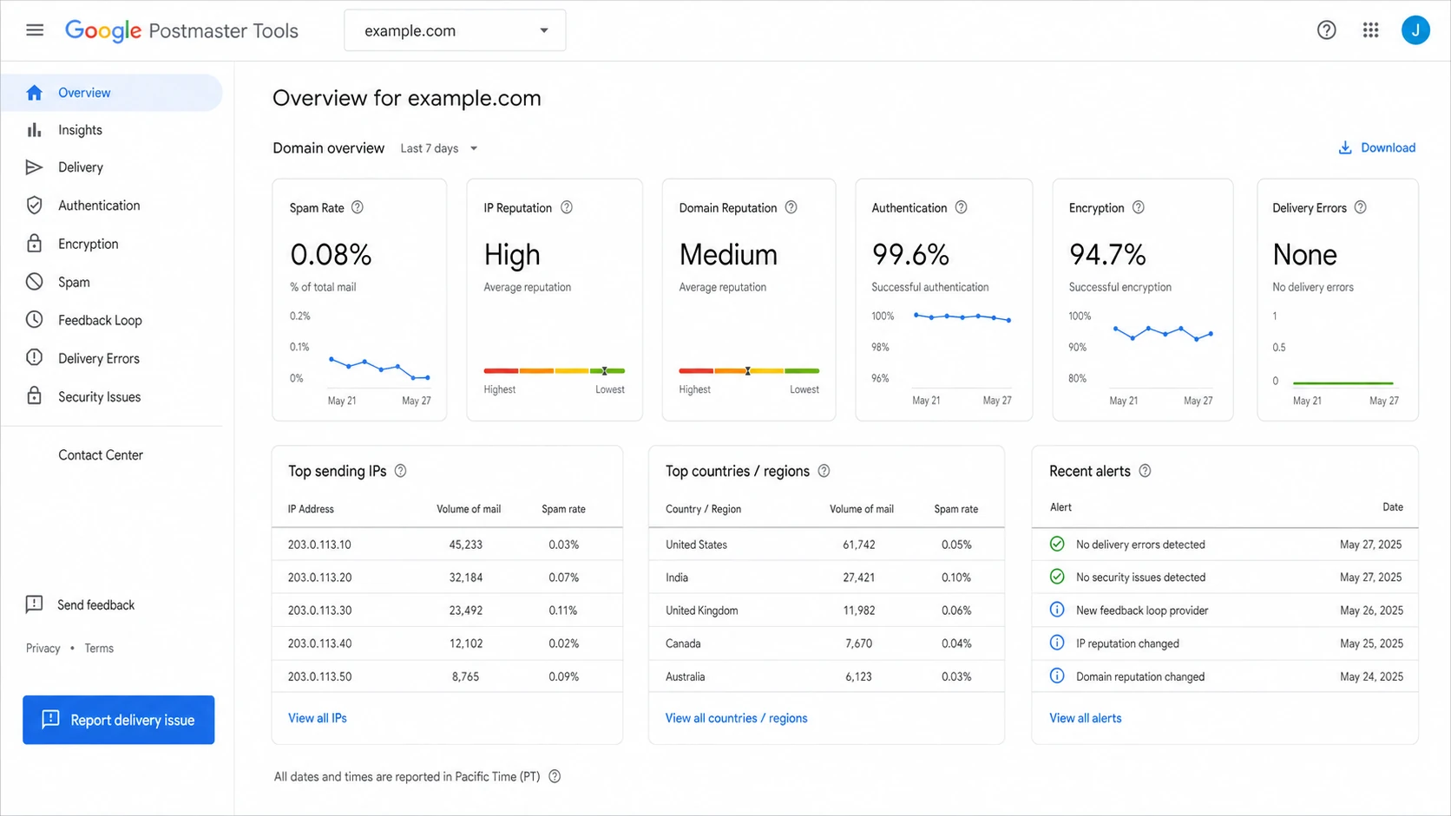Screen dimensions: 1451x816
Task: Click the Domain Reputation gauge marker
Action: click(747, 371)
